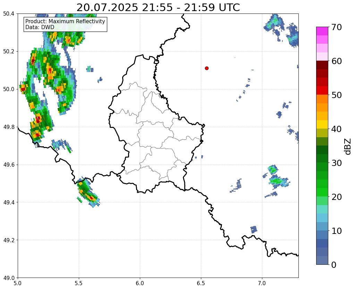
Task: Click the 6.0 longitude tick label
Action: [140, 283]
